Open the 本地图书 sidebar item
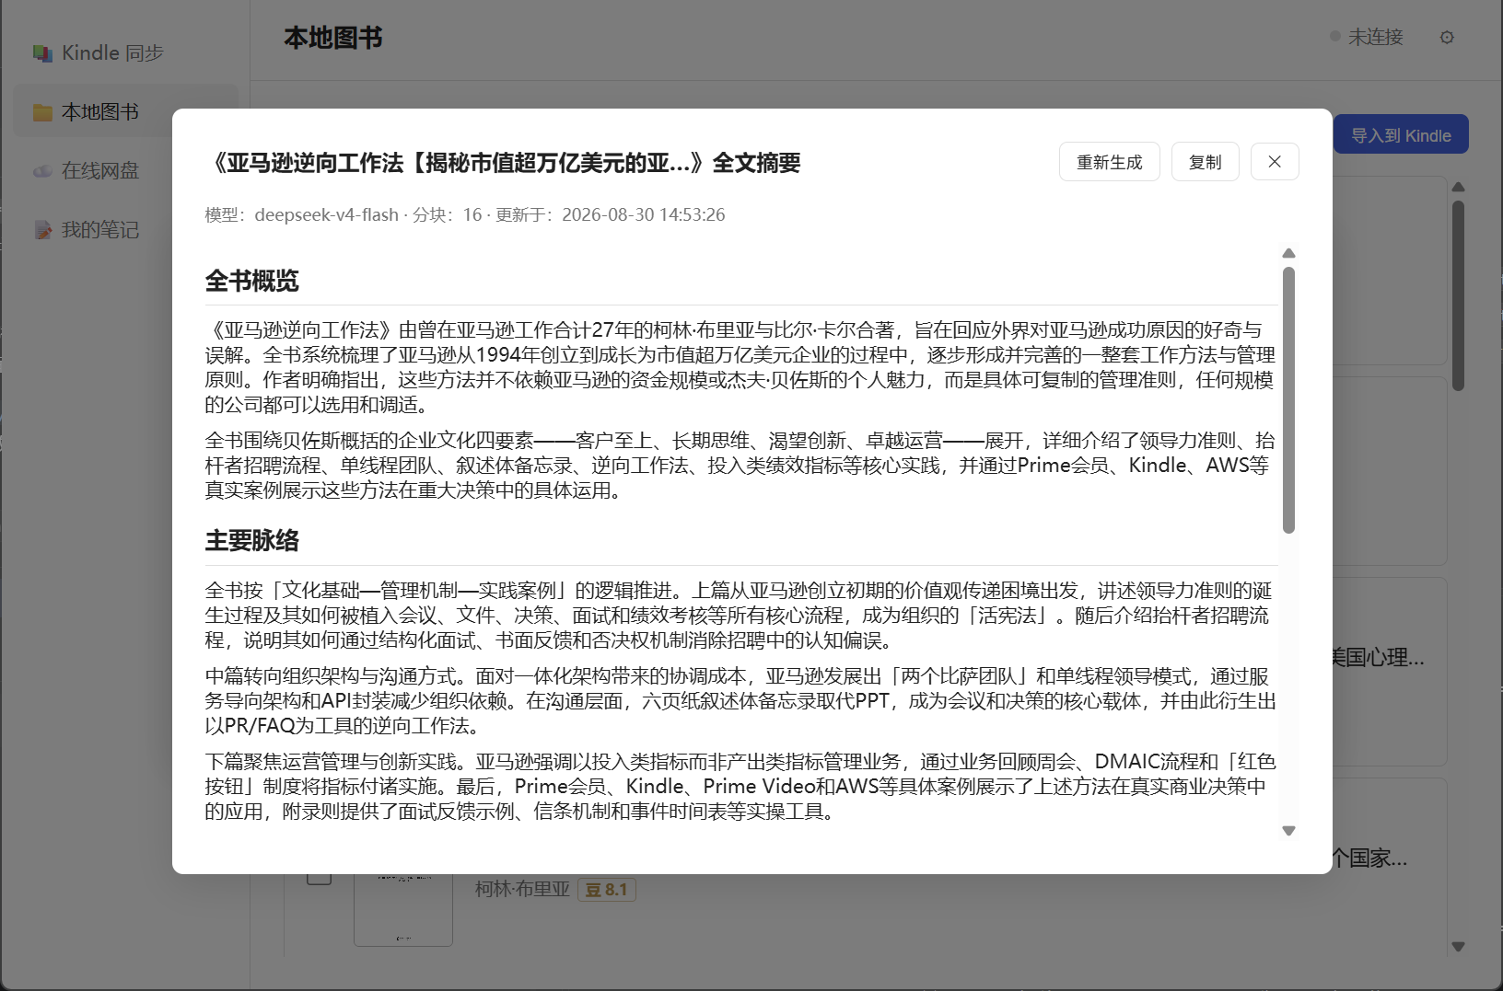 125,111
